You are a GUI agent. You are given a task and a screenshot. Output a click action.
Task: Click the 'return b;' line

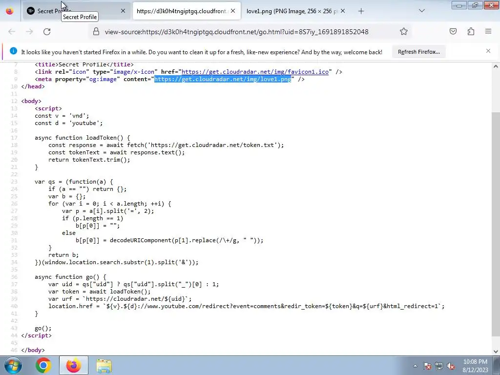pyautogui.click(x=63, y=255)
